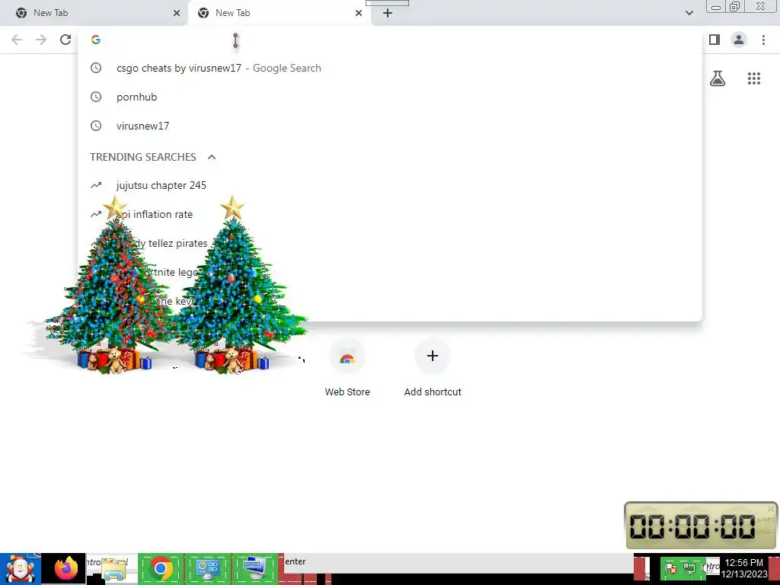Open a new tab with plus button

(x=388, y=13)
